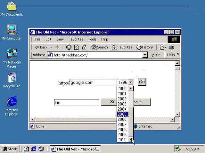The height and width of the screenshot is (153, 205).
Task: Launch Internet Explorer from quick launch
Action: point(34,149)
